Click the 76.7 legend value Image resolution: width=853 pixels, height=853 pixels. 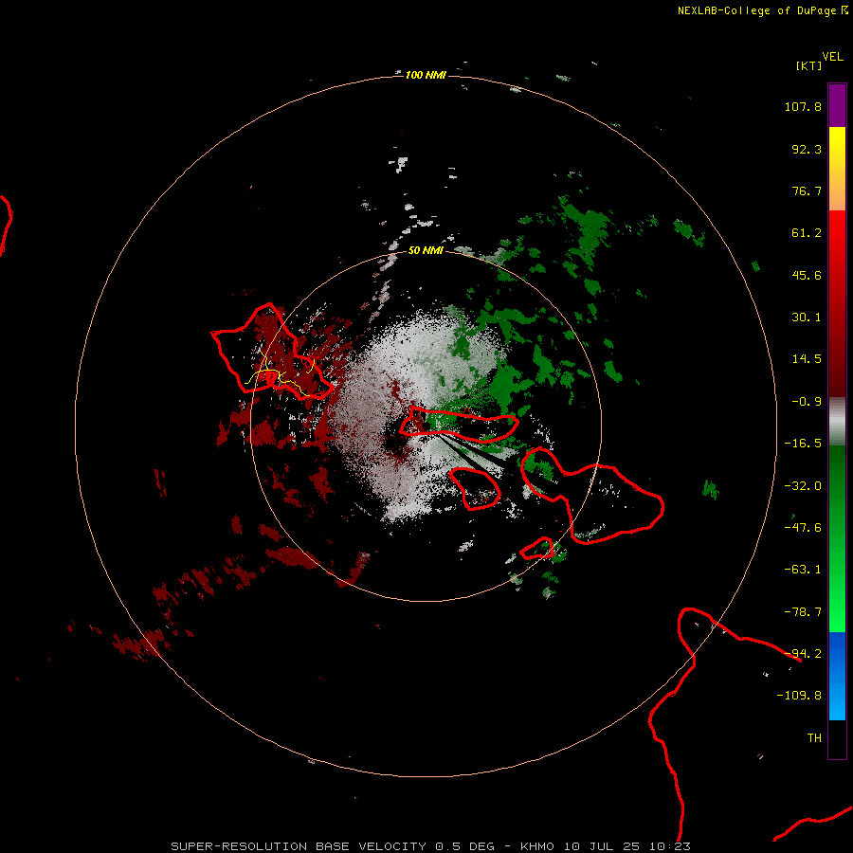[807, 191]
